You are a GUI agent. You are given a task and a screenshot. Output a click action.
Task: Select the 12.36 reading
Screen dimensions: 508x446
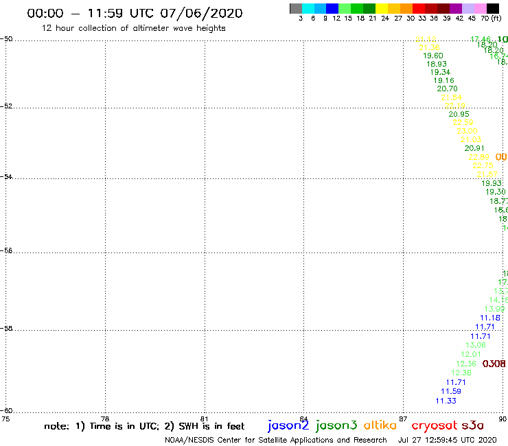point(466,364)
